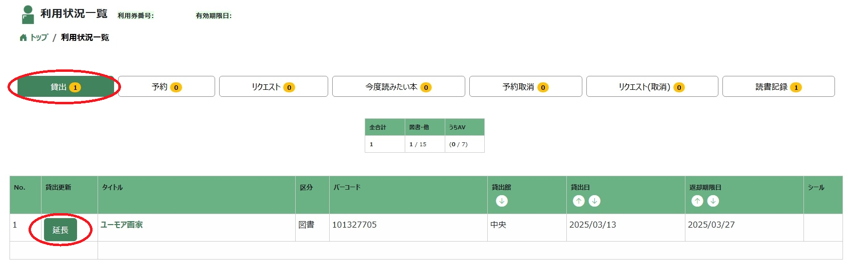Switch to the 予約 tab
This screenshot has width=854, height=276.
pos(167,87)
